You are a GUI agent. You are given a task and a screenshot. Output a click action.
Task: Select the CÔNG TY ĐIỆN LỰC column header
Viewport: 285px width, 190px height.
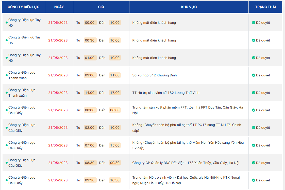pos(23,7)
